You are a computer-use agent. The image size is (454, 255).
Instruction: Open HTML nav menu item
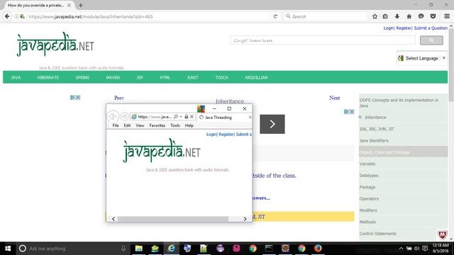click(x=165, y=77)
